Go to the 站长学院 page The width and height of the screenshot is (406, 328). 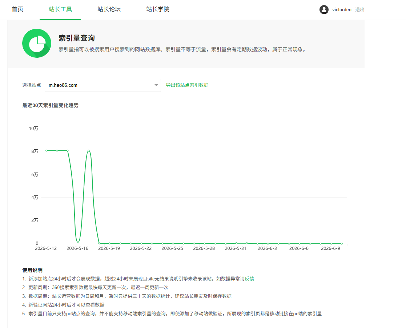click(158, 9)
